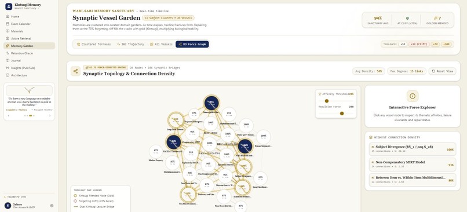Click the Exam Calendar sidebar icon
Viewport: 467px width, 212px height.
[8, 24]
